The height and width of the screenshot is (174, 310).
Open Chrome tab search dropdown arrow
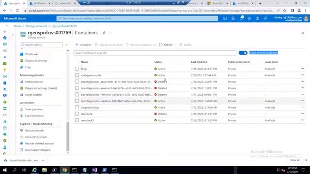tap(278, 3)
